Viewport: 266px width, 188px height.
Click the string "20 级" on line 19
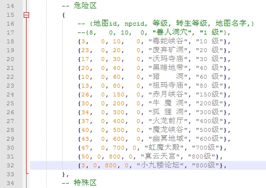click(209, 50)
